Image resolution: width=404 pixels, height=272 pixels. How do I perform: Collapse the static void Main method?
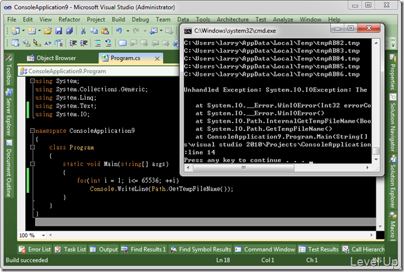tap(32, 164)
